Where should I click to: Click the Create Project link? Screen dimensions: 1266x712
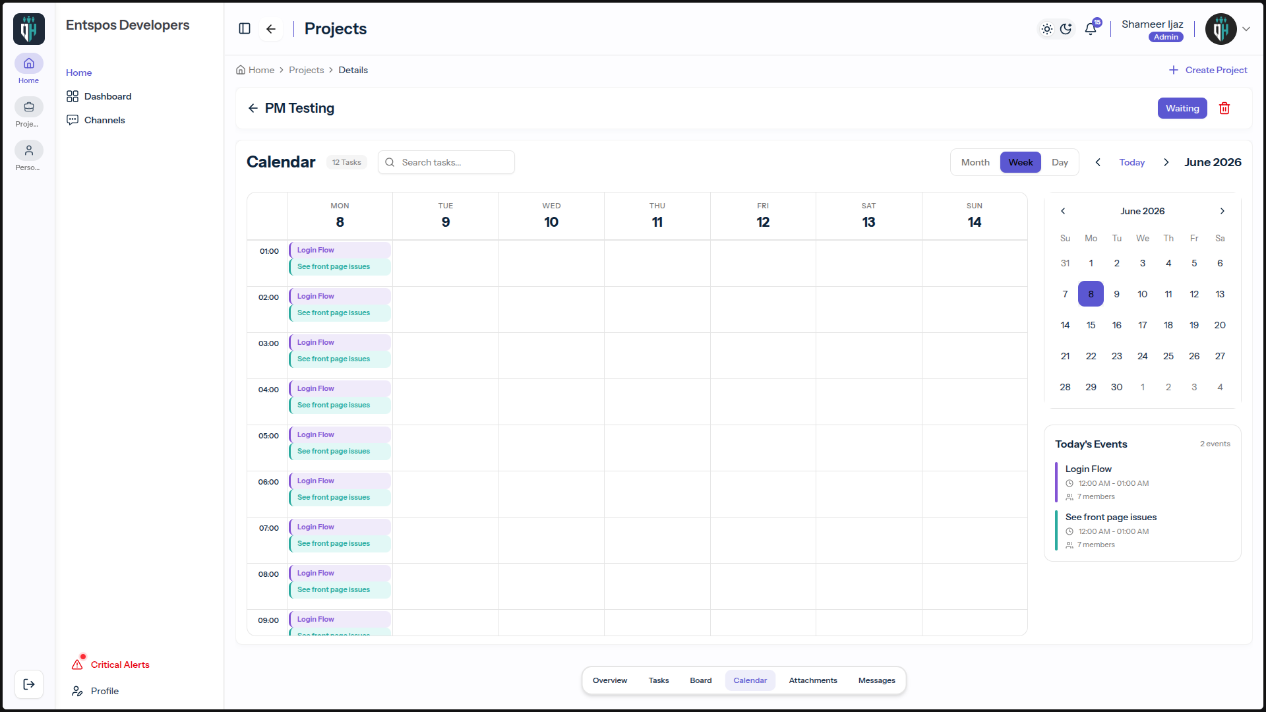1208,70
